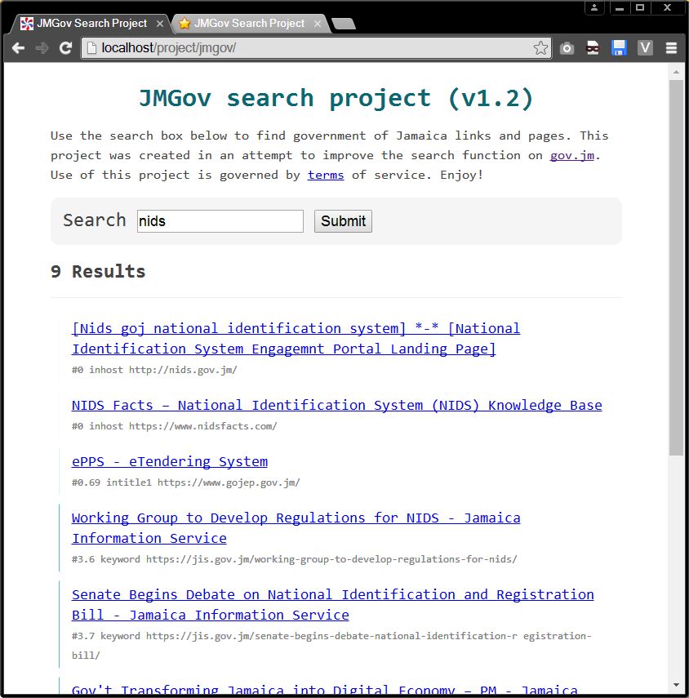Click the scrollbar down arrow

click(x=676, y=686)
